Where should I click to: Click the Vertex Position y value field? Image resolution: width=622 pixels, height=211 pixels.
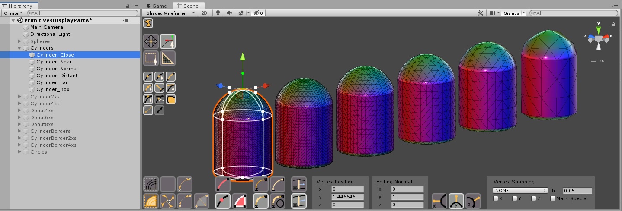(x=348, y=197)
